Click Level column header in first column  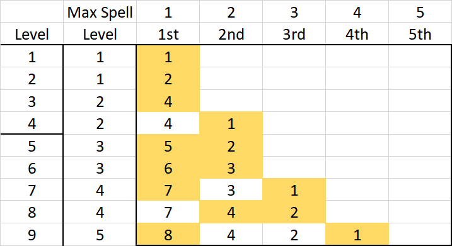(x=32, y=34)
